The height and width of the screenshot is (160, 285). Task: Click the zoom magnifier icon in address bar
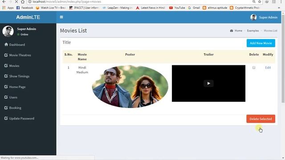pyautogui.click(x=254, y=2)
